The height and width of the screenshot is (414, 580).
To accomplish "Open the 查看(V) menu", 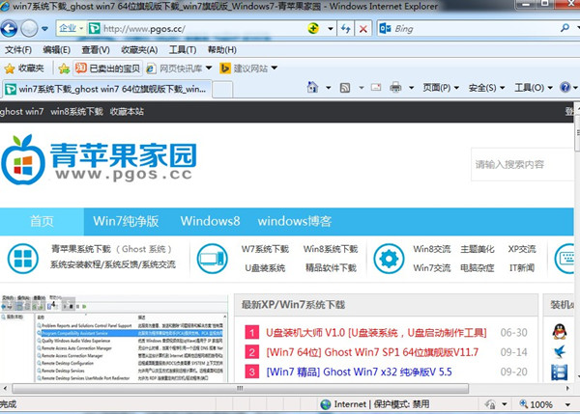I will 96,49.
